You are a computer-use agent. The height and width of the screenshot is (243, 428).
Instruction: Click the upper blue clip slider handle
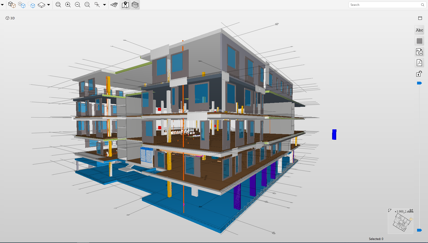tap(419, 83)
